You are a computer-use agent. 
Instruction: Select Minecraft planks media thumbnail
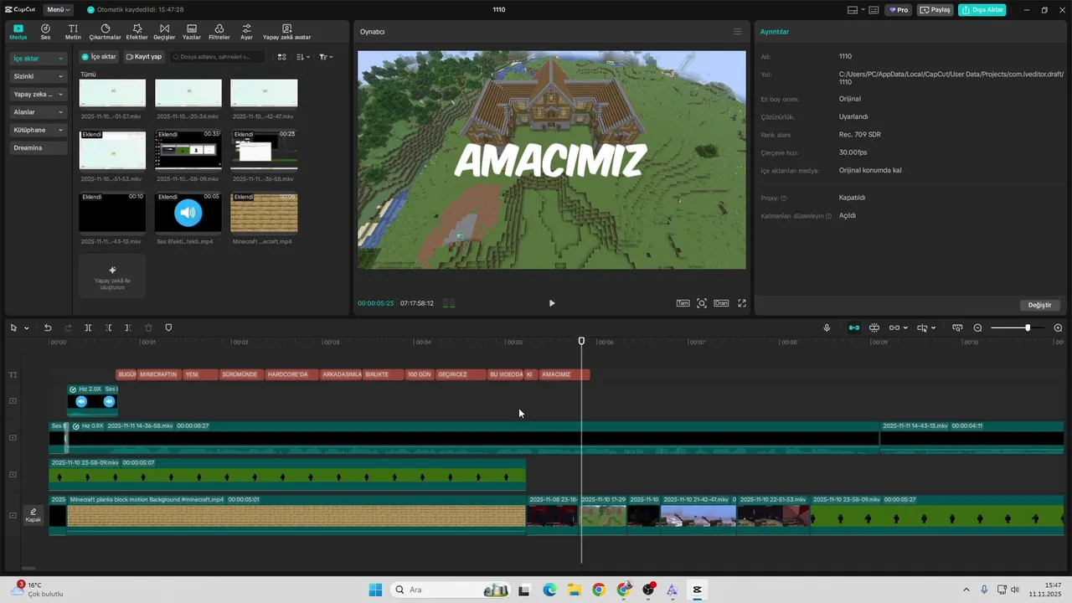264,213
